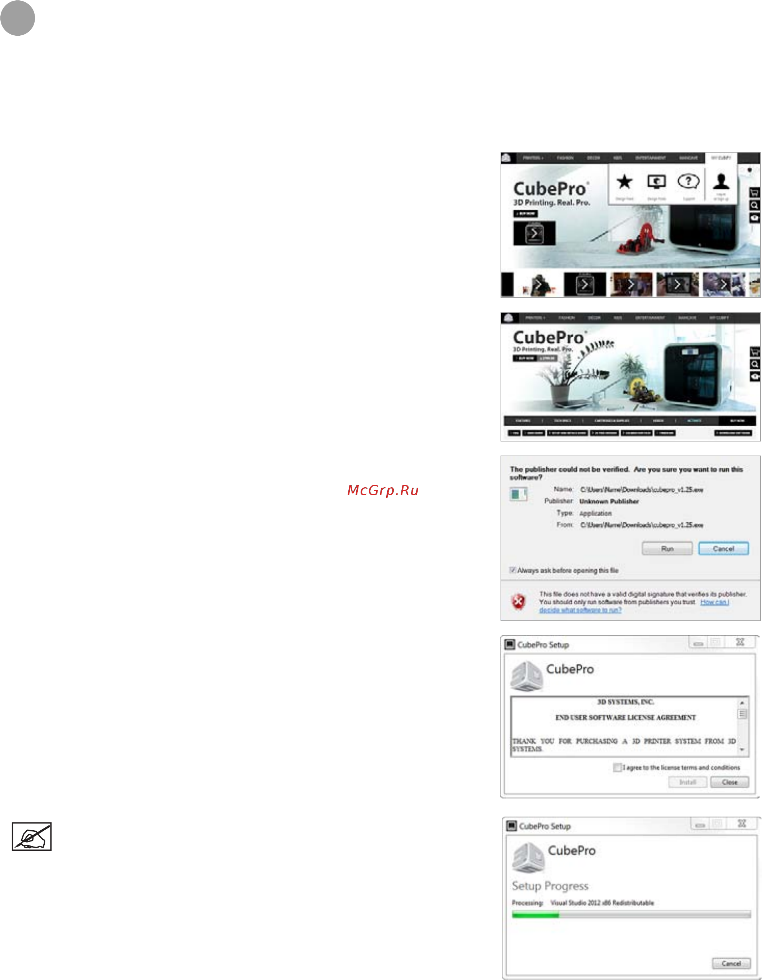Open the expanded MY CUBIFY tab
This screenshot has width=762, height=980.
coord(721,158)
